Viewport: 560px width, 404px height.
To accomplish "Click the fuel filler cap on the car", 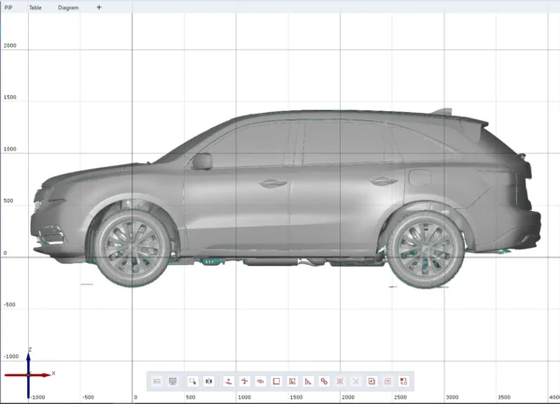I will coord(420,177).
